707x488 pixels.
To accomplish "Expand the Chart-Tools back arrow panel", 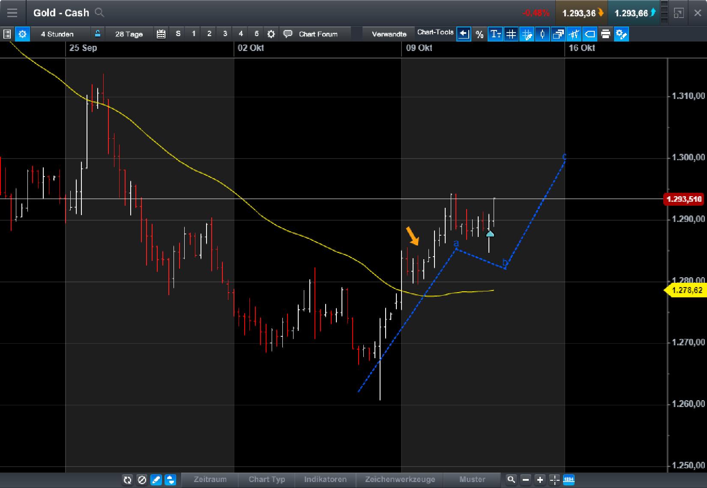I will (x=464, y=34).
